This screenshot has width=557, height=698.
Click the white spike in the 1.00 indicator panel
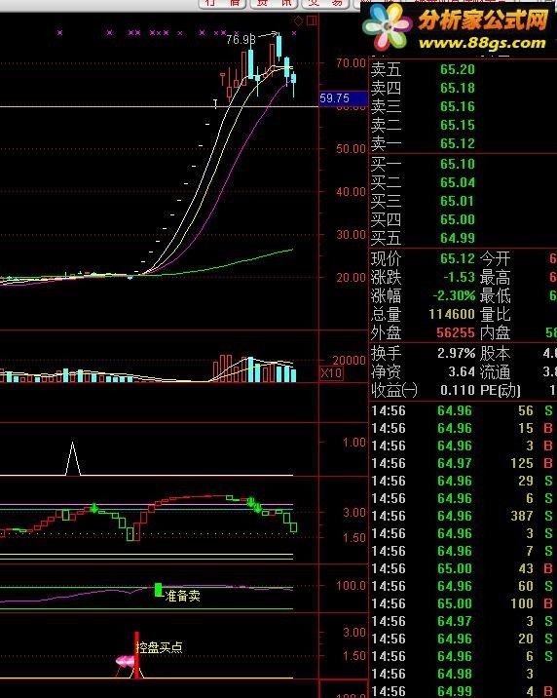point(73,458)
